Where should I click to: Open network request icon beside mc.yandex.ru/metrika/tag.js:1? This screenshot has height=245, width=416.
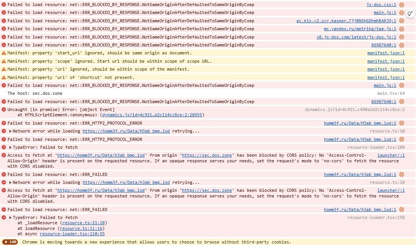(x=402, y=29)
